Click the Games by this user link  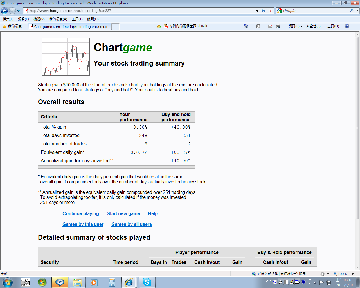click(x=83, y=224)
